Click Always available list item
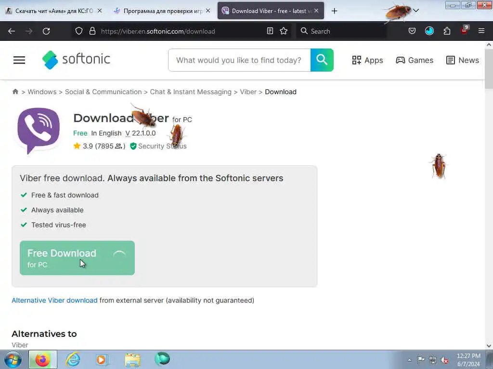The image size is (493, 369). click(57, 210)
